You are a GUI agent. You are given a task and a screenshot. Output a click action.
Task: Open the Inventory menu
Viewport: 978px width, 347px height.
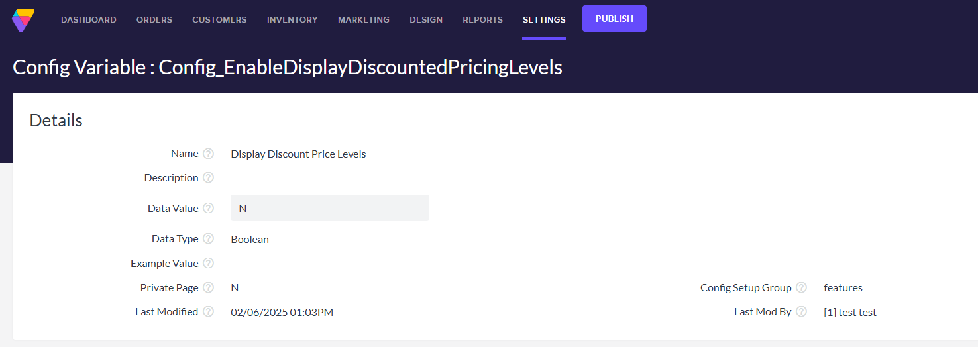292,20
